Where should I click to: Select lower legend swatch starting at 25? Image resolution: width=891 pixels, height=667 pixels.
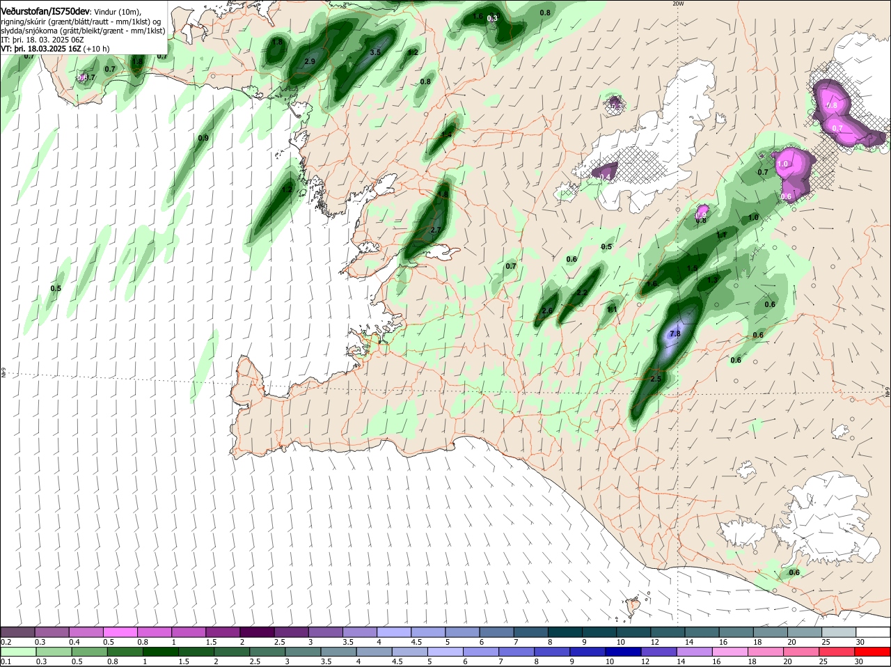pos(838,652)
